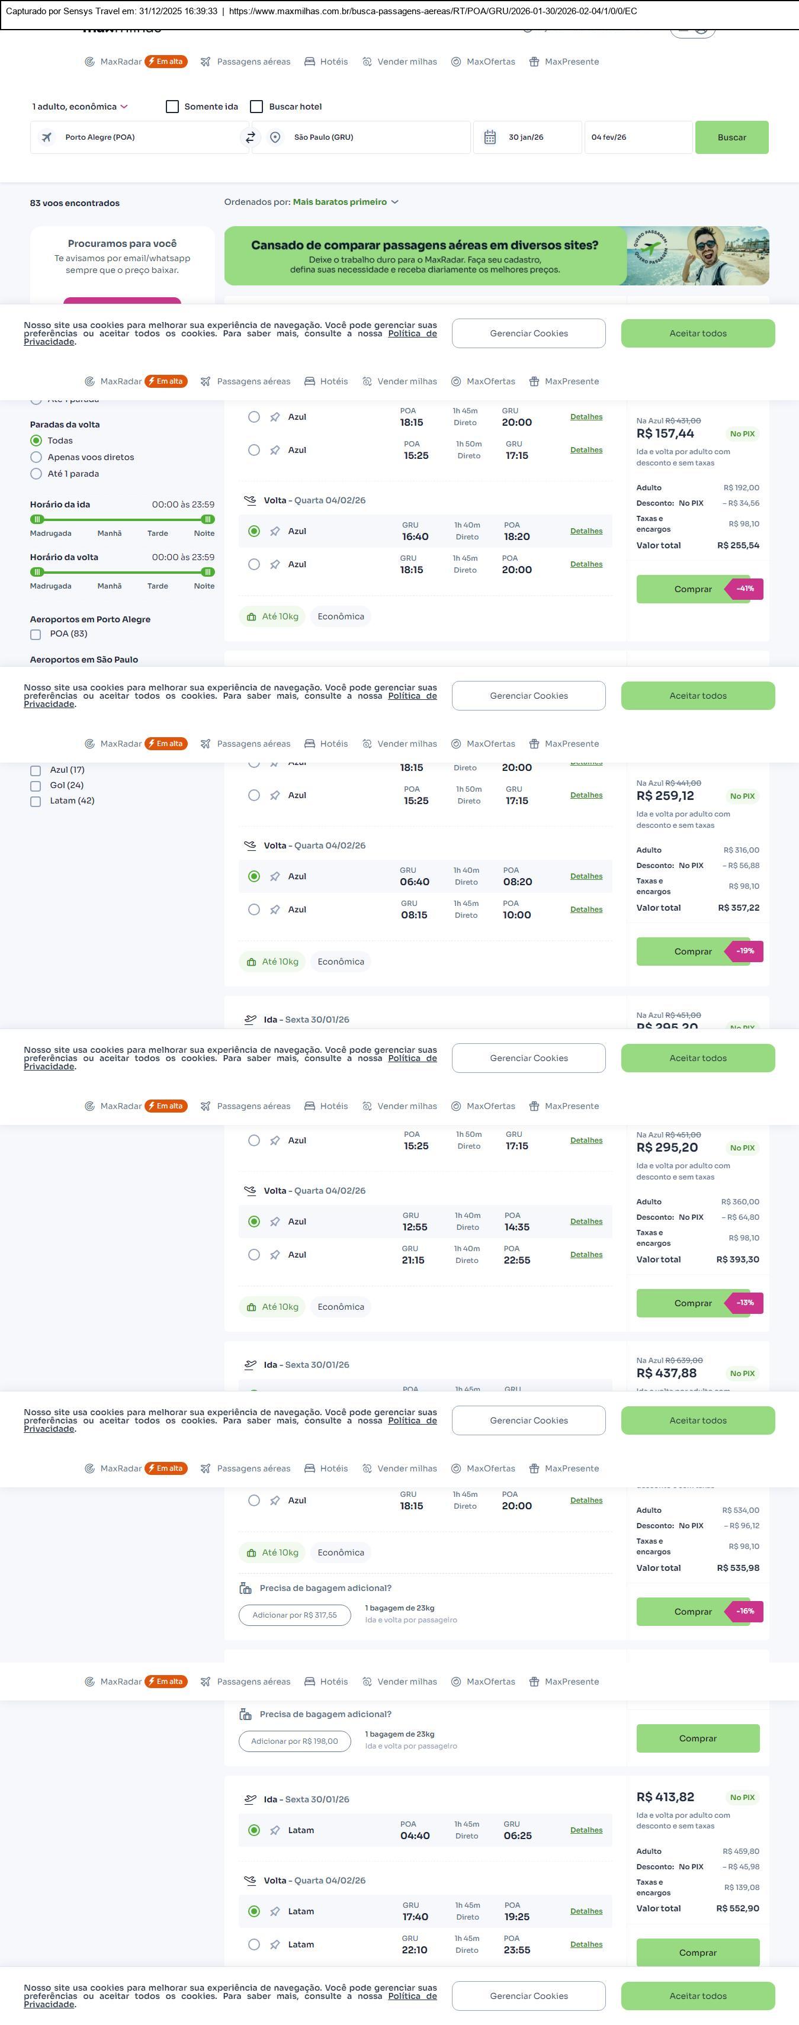799x2025 pixels.
Task: Go to MaxOfertas in the topmost navigation
Action: coord(491,62)
